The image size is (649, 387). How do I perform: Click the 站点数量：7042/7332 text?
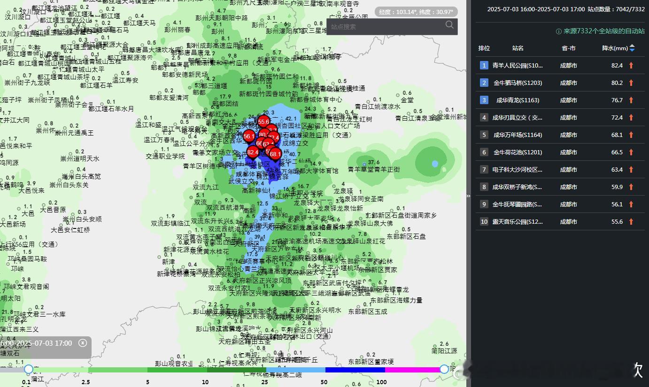click(x=617, y=9)
